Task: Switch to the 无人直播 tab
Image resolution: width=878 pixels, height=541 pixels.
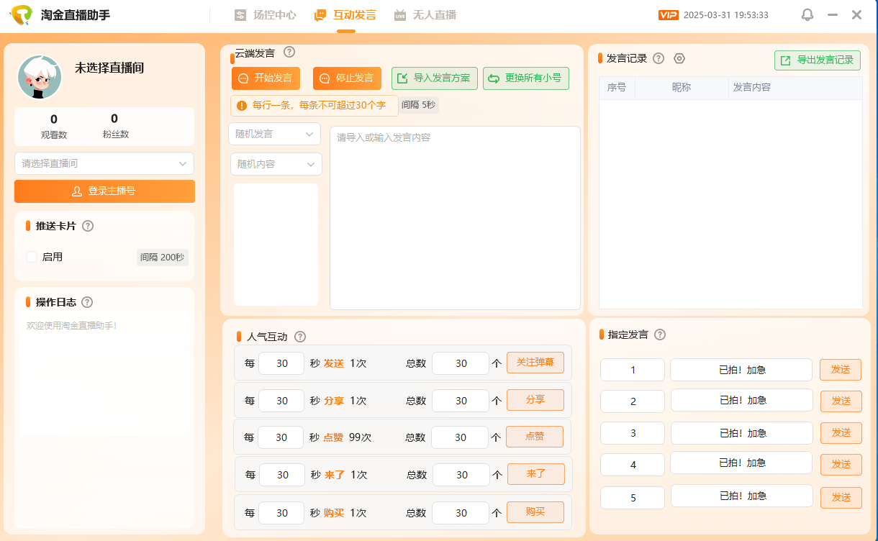Action: (425, 15)
